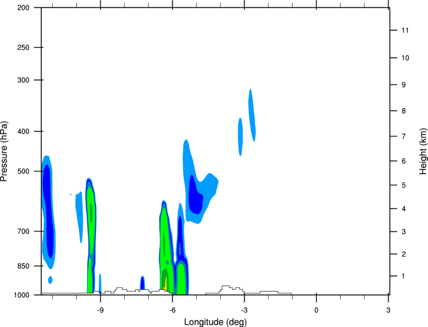
Task: Click the 'Longitude (deg)' axis title
Action: (216, 322)
